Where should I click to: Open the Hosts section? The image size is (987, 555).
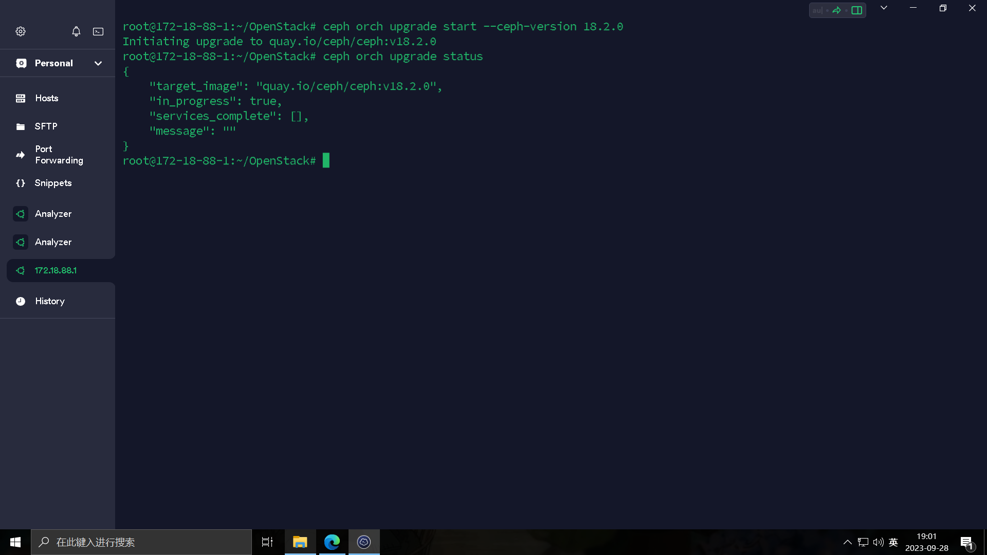[58, 98]
